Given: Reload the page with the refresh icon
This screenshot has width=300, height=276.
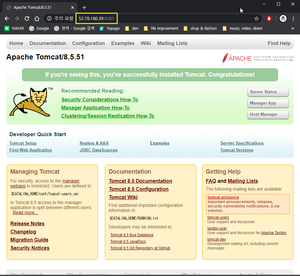Looking at the screenshot, I should (x=27, y=18).
